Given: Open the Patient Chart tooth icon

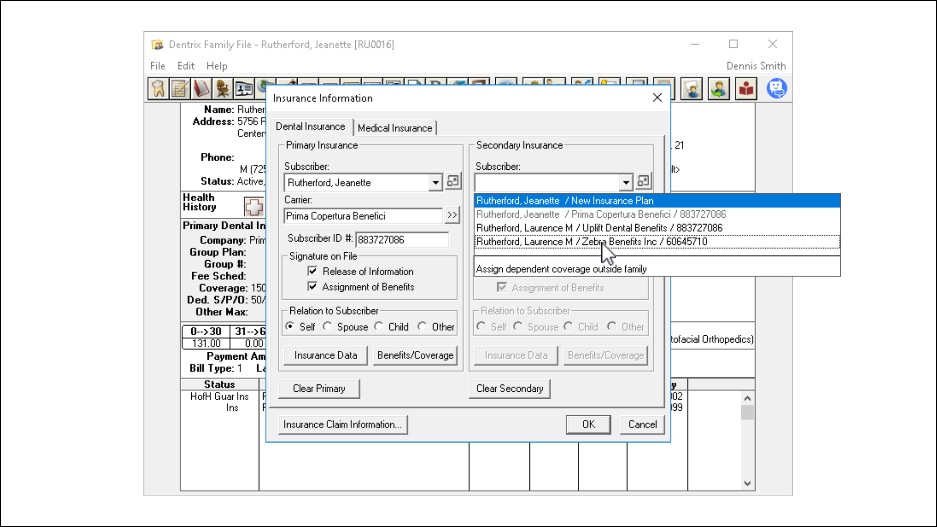Looking at the screenshot, I should point(158,89).
